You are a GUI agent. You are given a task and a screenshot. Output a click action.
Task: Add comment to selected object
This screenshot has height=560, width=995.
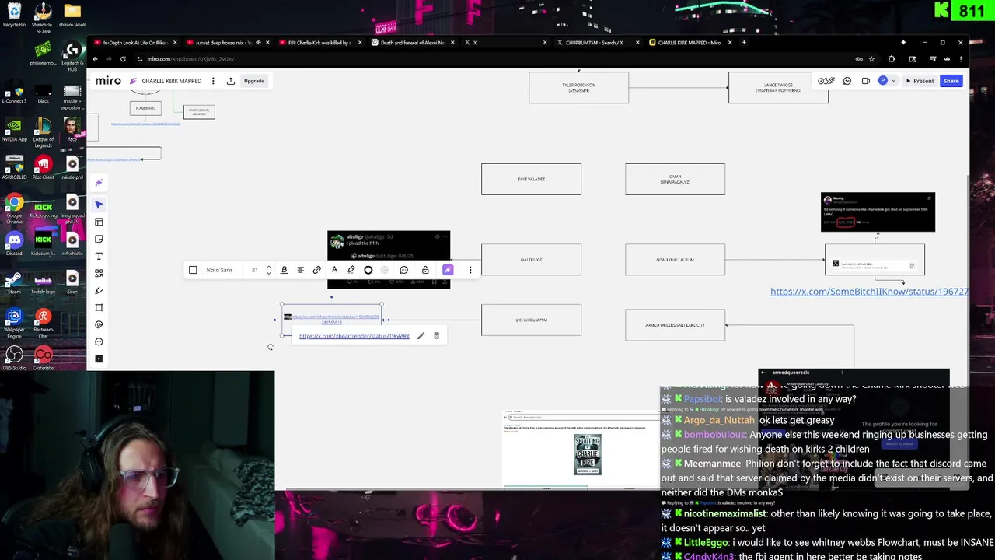tap(403, 270)
